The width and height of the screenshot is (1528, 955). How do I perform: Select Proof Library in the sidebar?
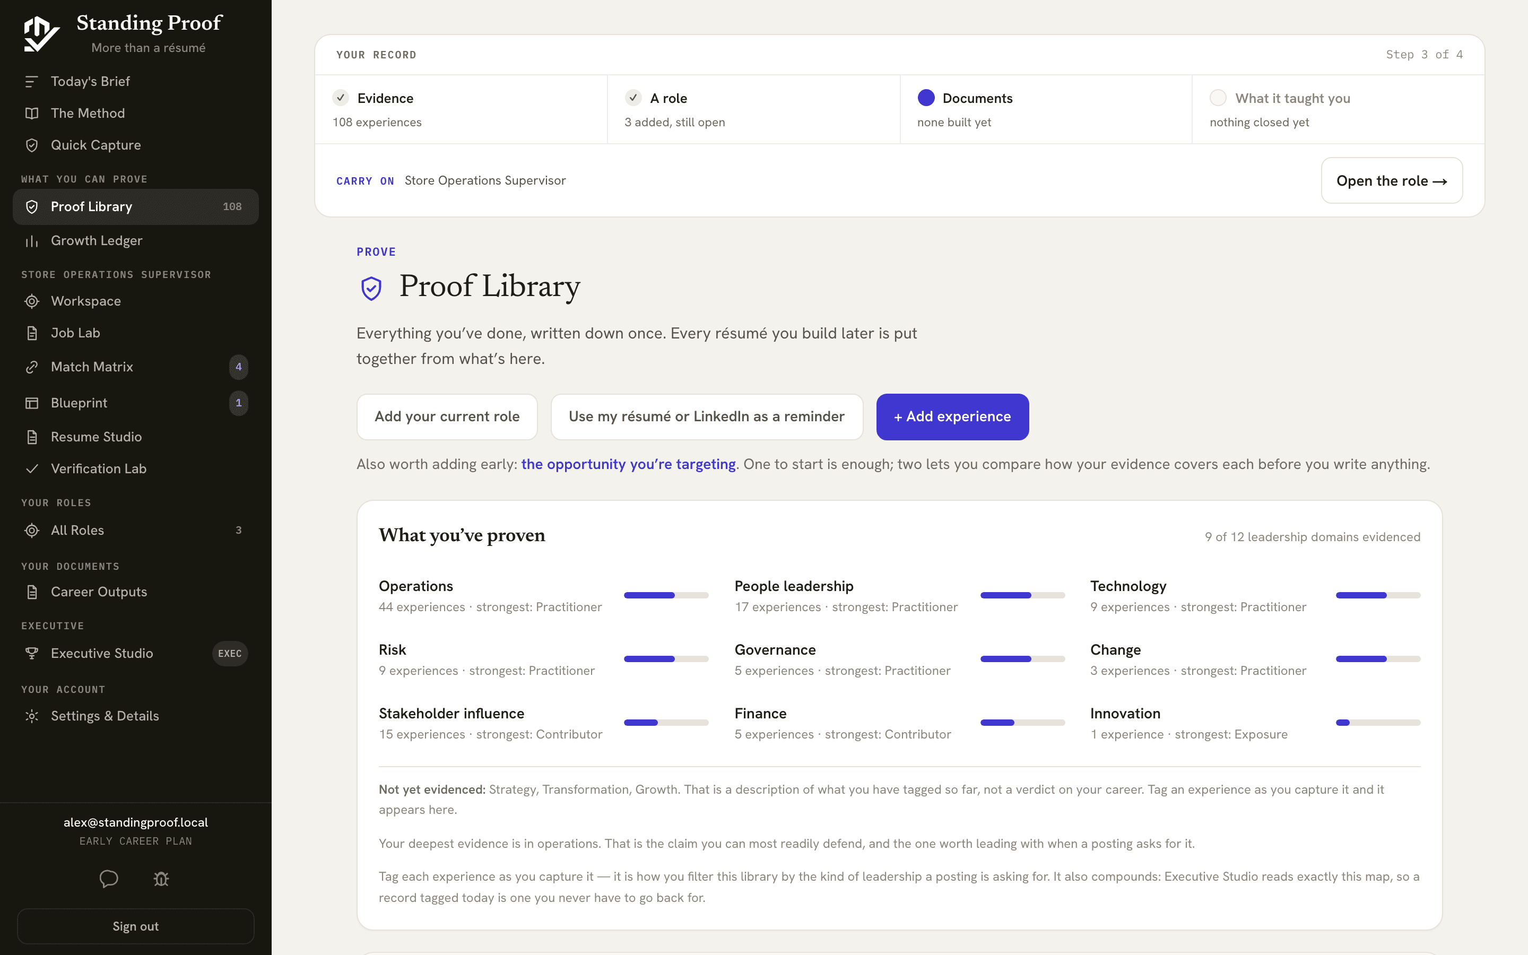pyautogui.click(x=136, y=206)
